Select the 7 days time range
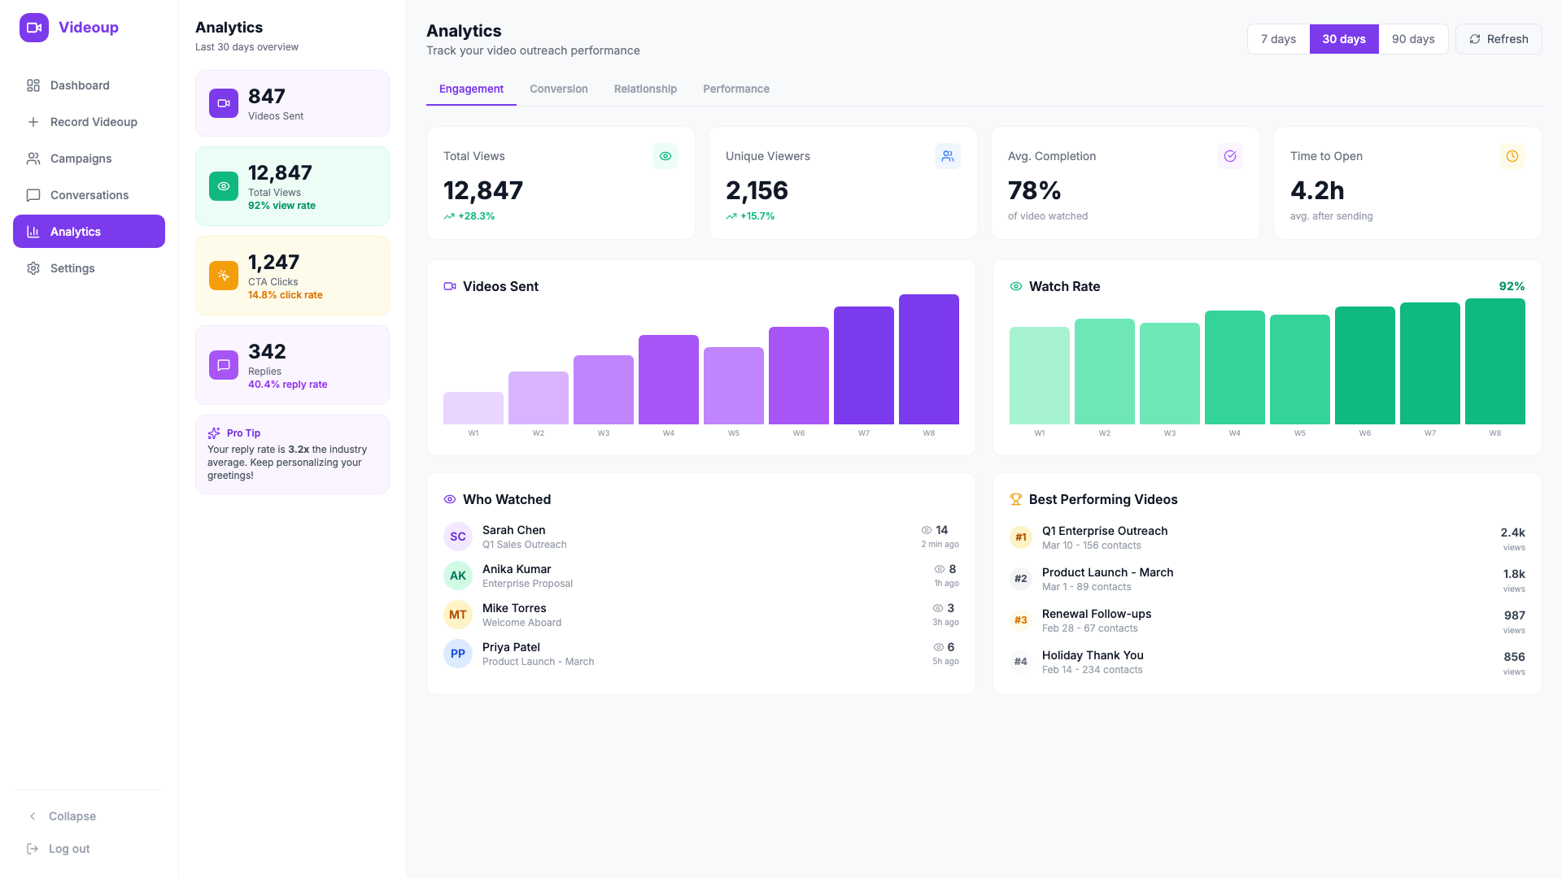The image size is (1562, 878). [x=1278, y=38]
